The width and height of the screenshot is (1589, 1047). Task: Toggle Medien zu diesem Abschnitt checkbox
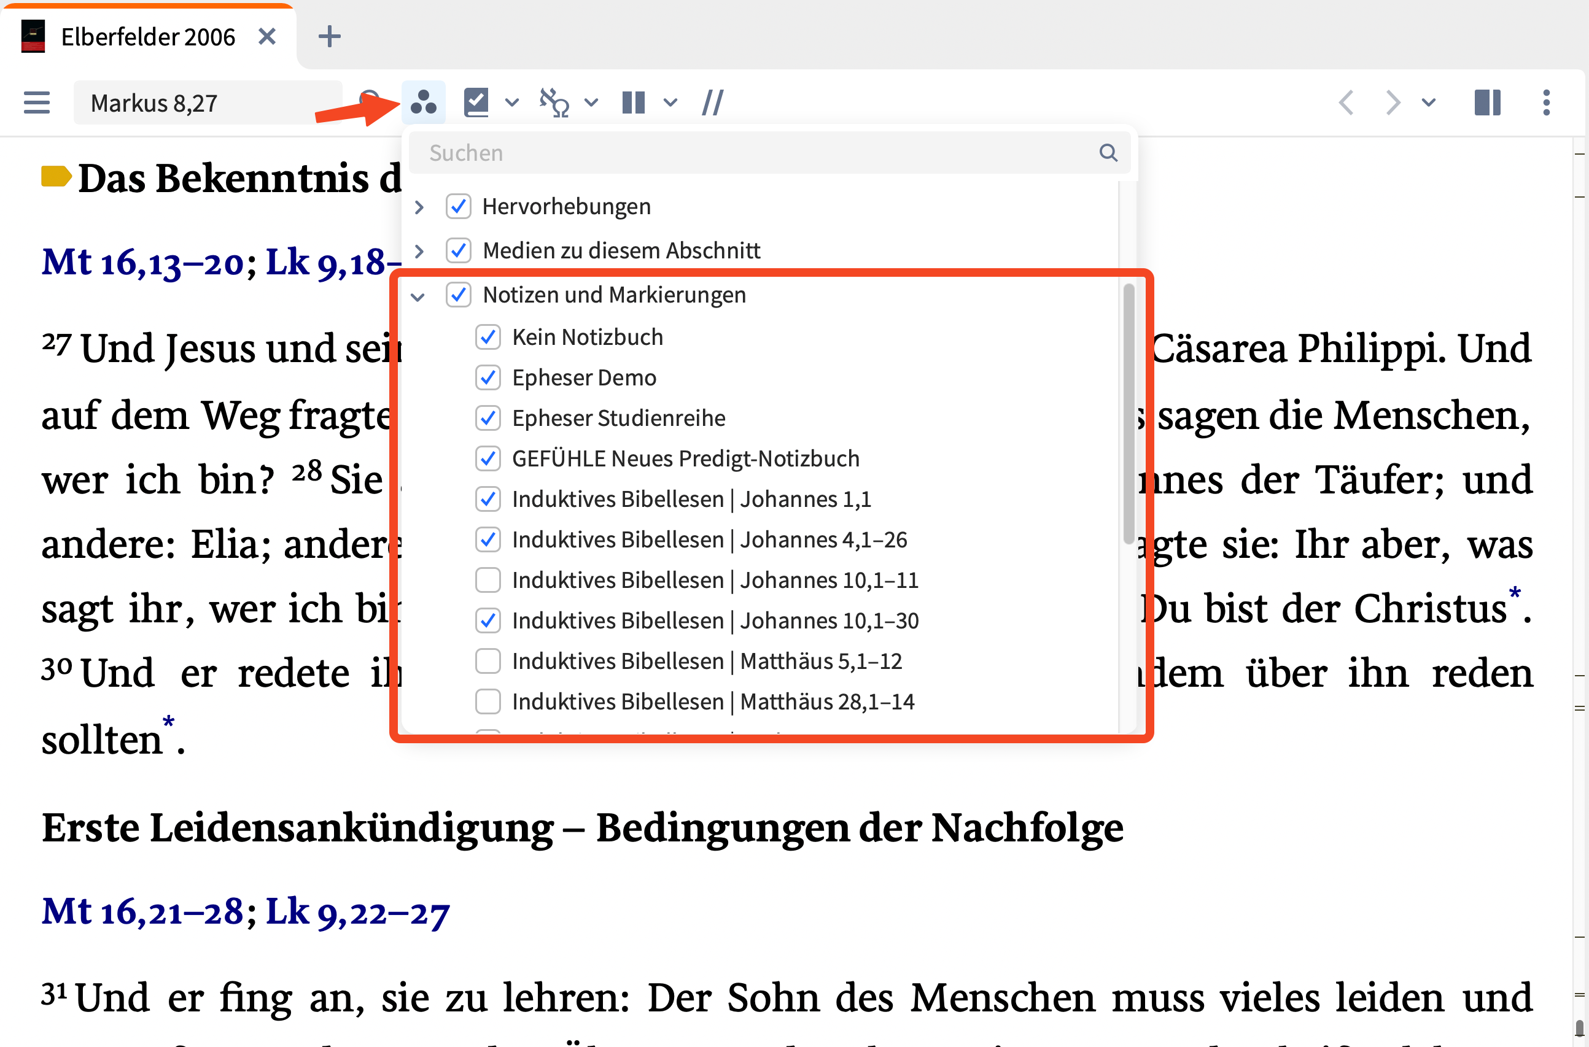[x=458, y=250]
